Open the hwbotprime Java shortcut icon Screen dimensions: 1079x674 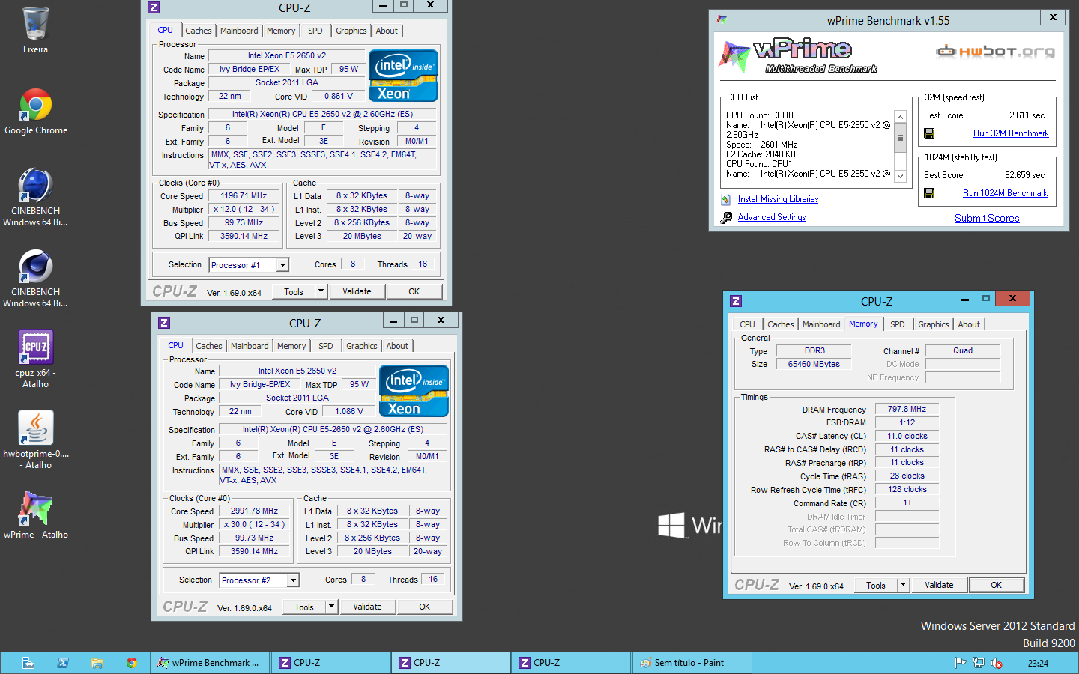(35, 428)
